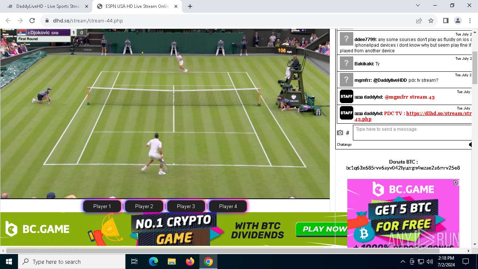Click the taskbar search box

[72, 262]
